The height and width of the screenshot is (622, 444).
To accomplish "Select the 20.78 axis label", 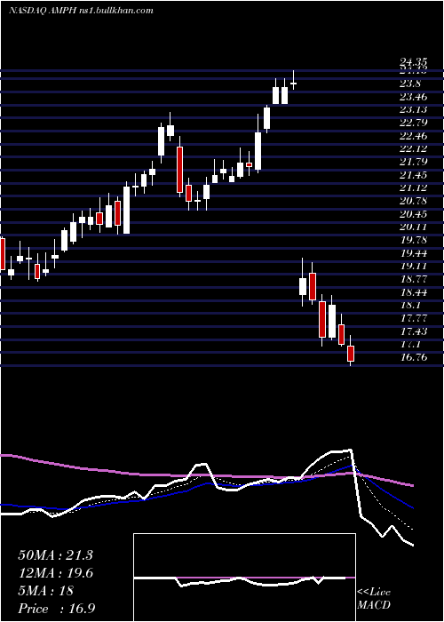I will pyautogui.click(x=413, y=201).
